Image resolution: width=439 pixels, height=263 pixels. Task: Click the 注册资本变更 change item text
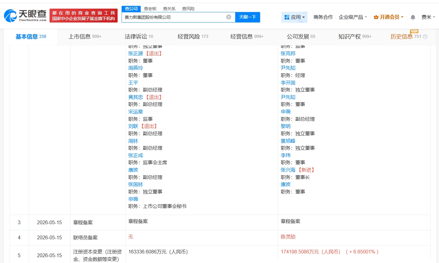(x=97, y=256)
